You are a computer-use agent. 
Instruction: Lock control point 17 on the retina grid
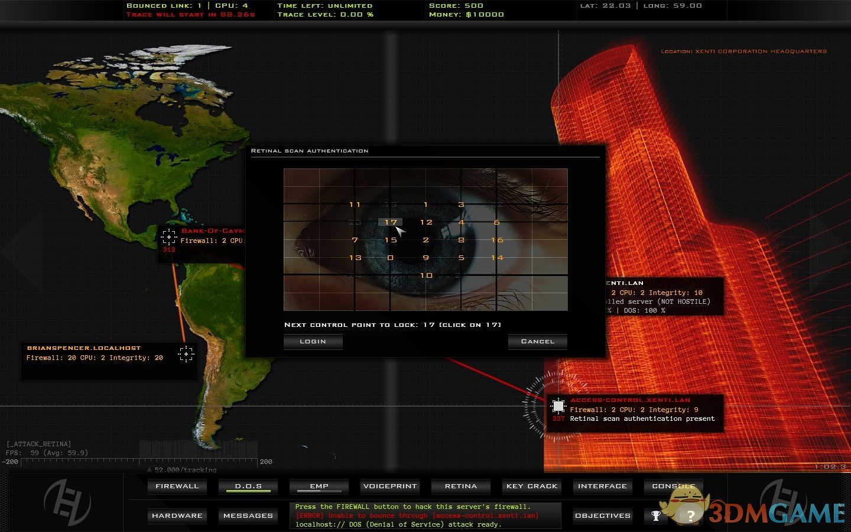391,222
